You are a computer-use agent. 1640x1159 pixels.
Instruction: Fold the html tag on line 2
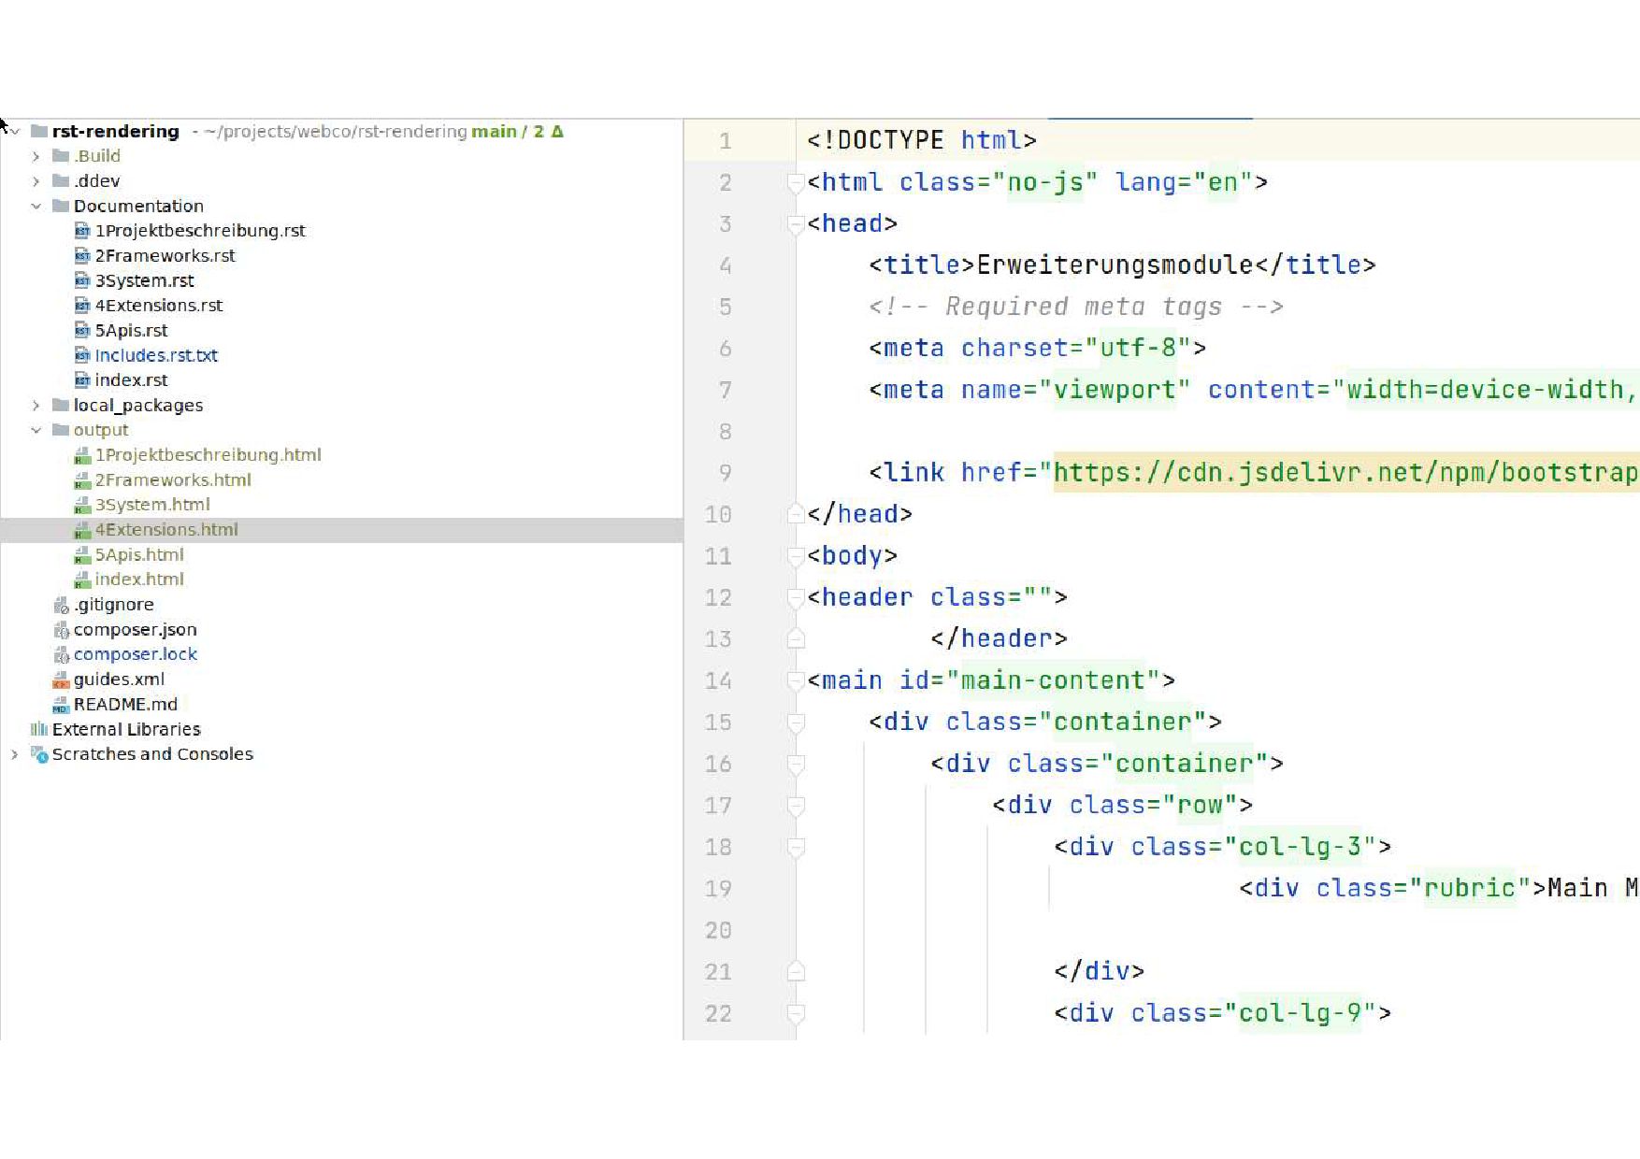pos(796,183)
